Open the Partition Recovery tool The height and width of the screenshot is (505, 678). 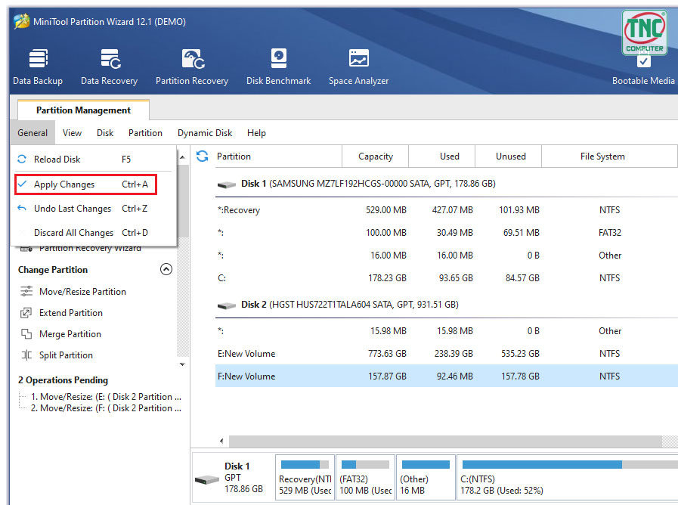click(x=192, y=67)
